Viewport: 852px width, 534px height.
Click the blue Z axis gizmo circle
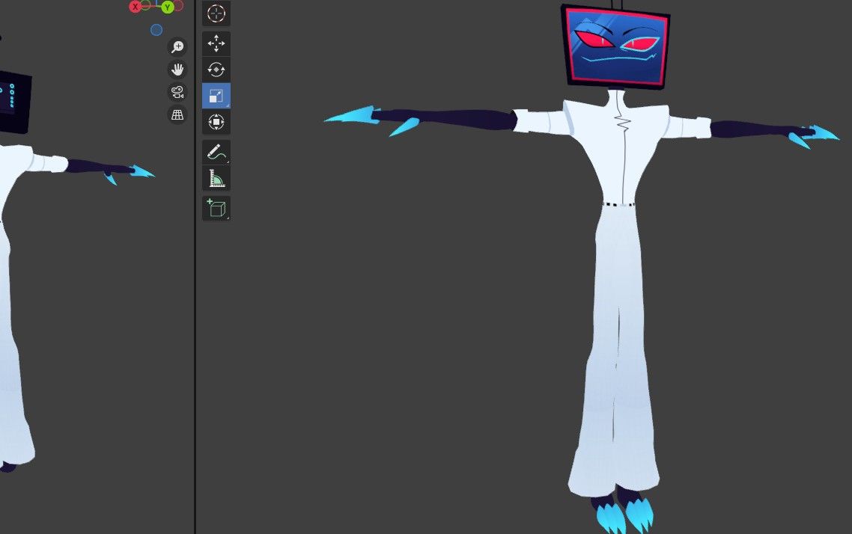point(156,30)
